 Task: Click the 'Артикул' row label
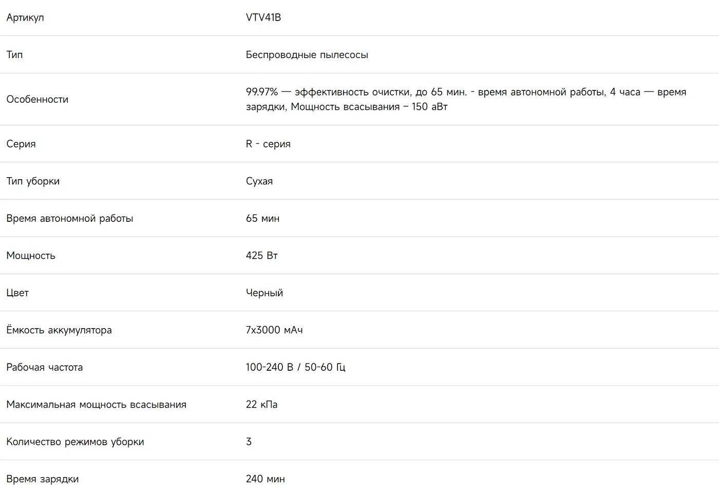click(25, 17)
